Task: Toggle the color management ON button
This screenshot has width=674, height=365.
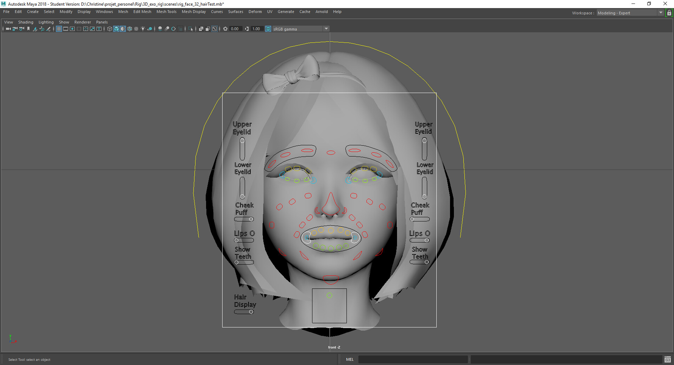Action: (268, 29)
